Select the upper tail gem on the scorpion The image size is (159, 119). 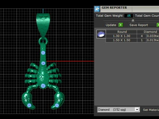[x=43, y=53]
